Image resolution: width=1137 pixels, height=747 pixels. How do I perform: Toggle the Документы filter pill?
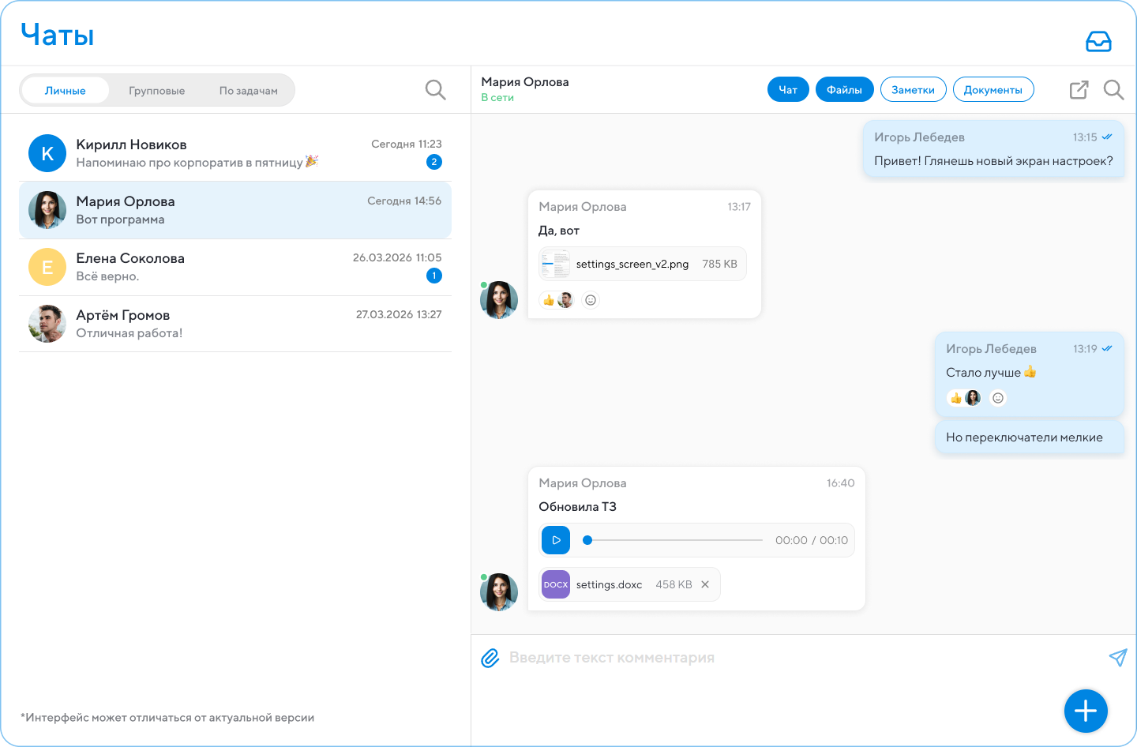point(993,90)
